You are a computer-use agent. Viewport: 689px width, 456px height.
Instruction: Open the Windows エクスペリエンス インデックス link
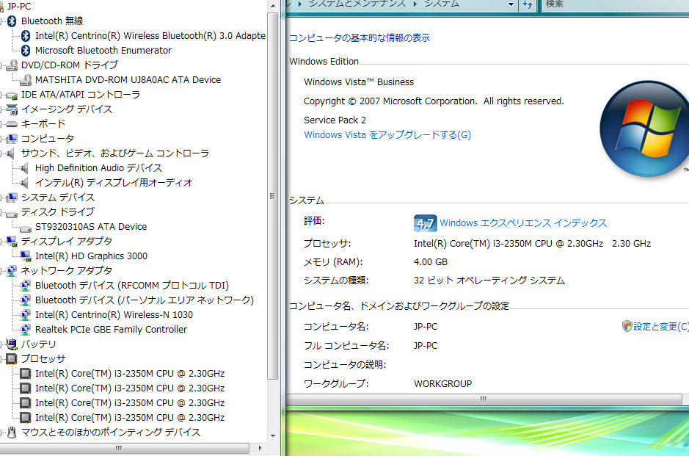[x=523, y=223]
